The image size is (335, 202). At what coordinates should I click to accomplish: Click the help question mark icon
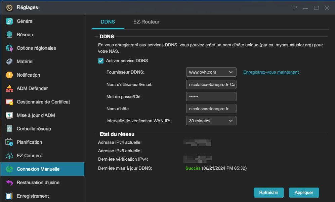[x=295, y=8]
